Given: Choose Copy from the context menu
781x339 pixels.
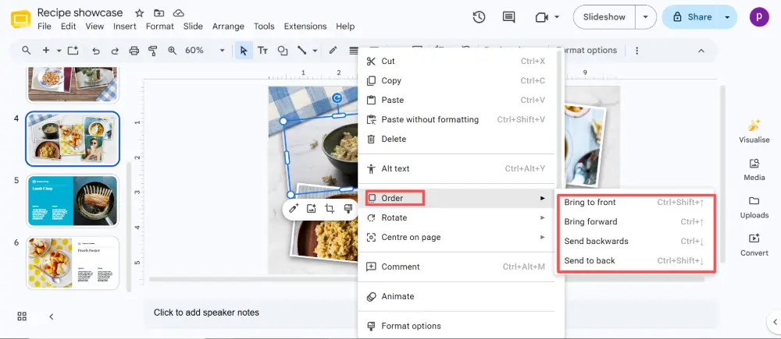Looking at the screenshot, I should [457, 80].
